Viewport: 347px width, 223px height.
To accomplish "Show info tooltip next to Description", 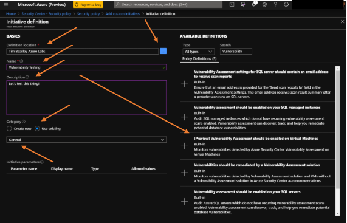I will 27,77.
